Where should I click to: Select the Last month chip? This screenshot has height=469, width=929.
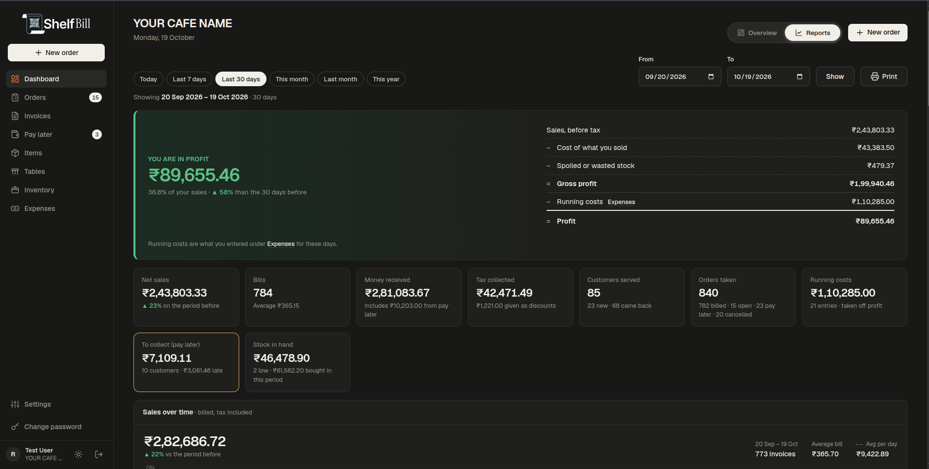(341, 79)
